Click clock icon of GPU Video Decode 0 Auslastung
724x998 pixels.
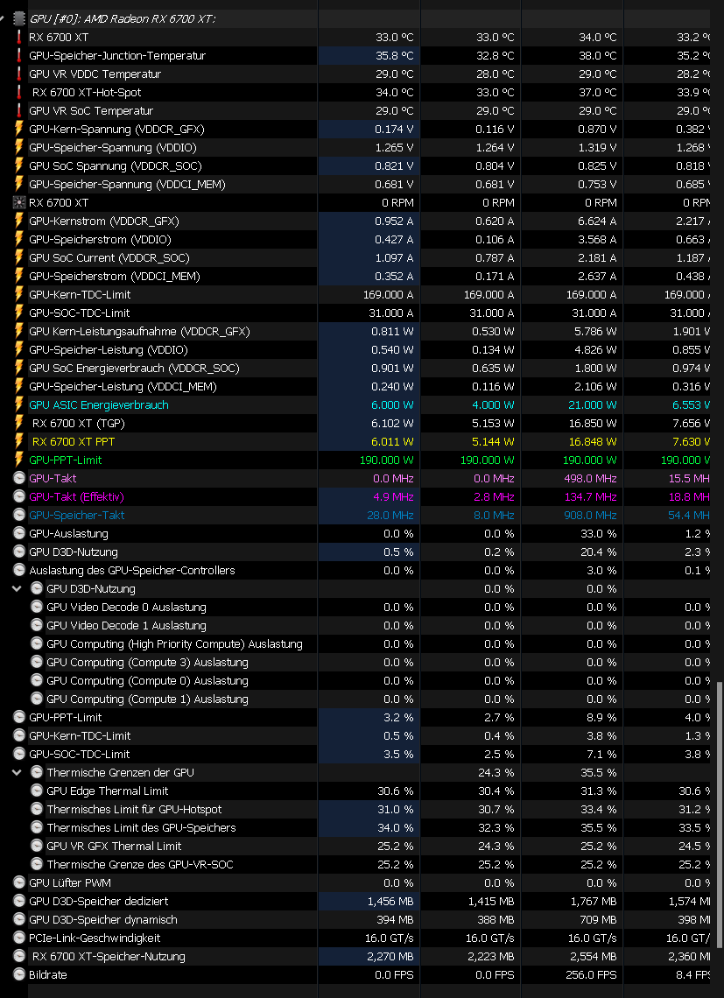point(37,608)
